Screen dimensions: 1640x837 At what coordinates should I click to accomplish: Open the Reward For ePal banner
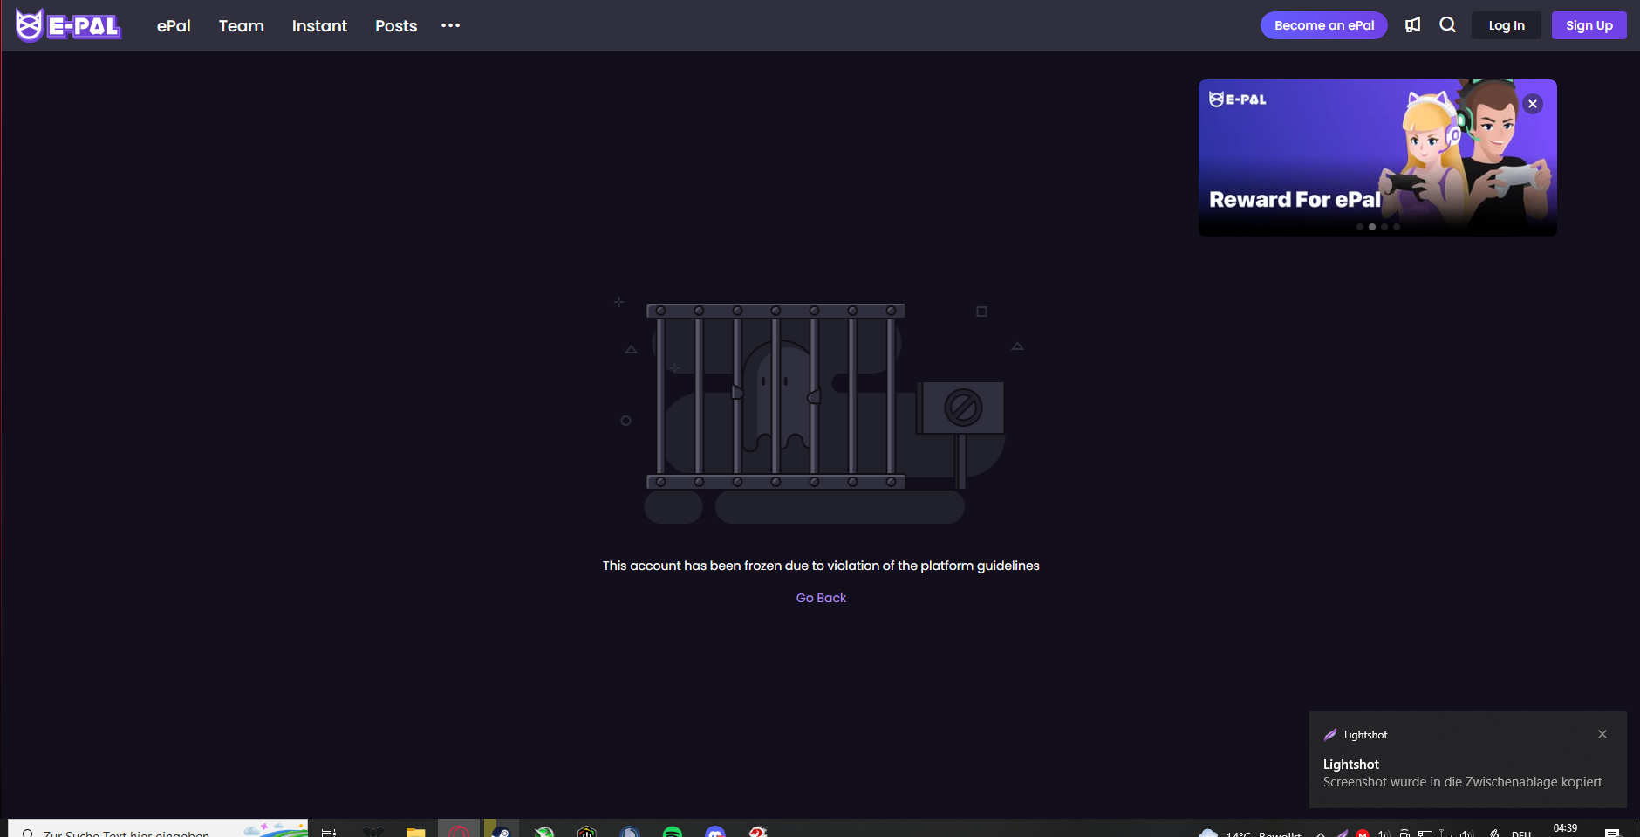click(x=1377, y=158)
